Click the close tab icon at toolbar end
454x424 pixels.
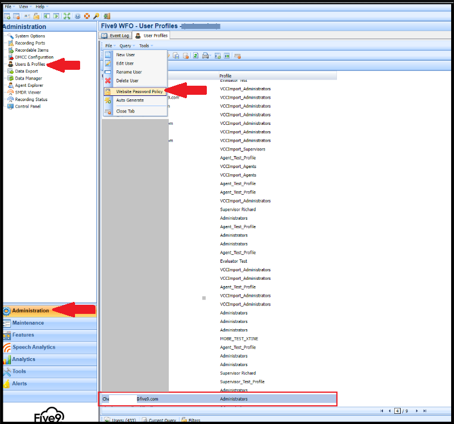238,56
